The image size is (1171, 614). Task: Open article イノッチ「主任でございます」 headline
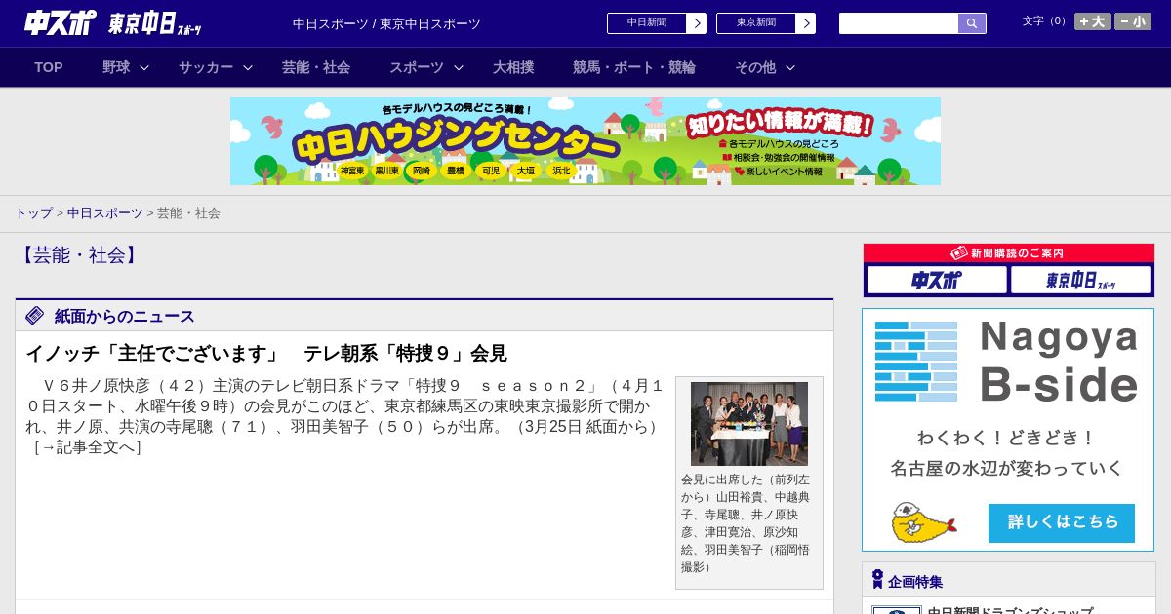(266, 353)
